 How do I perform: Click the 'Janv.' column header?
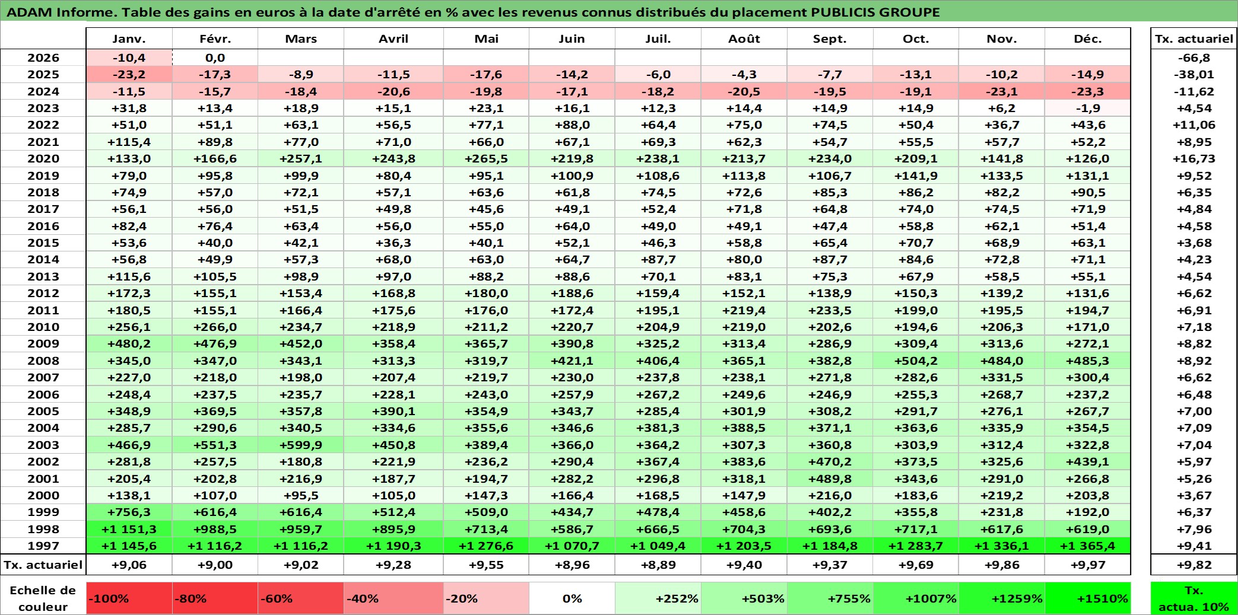click(129, 39)
